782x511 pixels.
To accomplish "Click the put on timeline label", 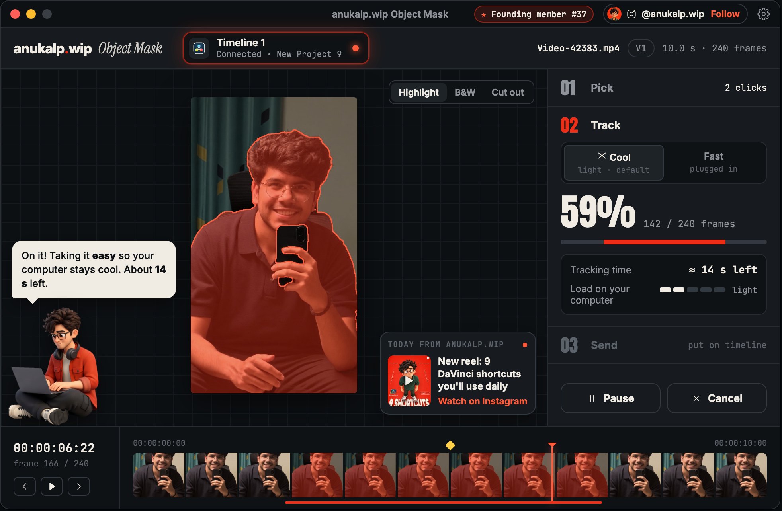I will click(x=727, y=345).
